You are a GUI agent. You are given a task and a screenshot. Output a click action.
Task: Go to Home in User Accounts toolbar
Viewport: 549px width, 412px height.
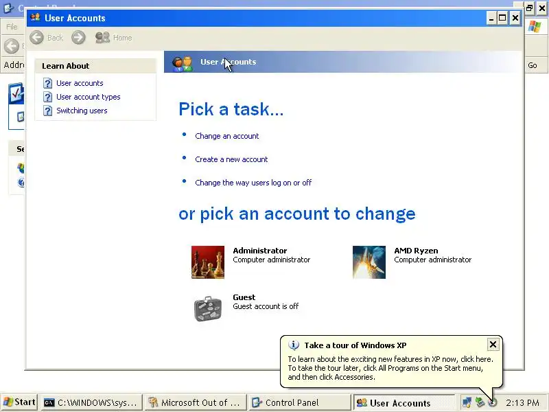pyautogui.click(x=114, y=38)
